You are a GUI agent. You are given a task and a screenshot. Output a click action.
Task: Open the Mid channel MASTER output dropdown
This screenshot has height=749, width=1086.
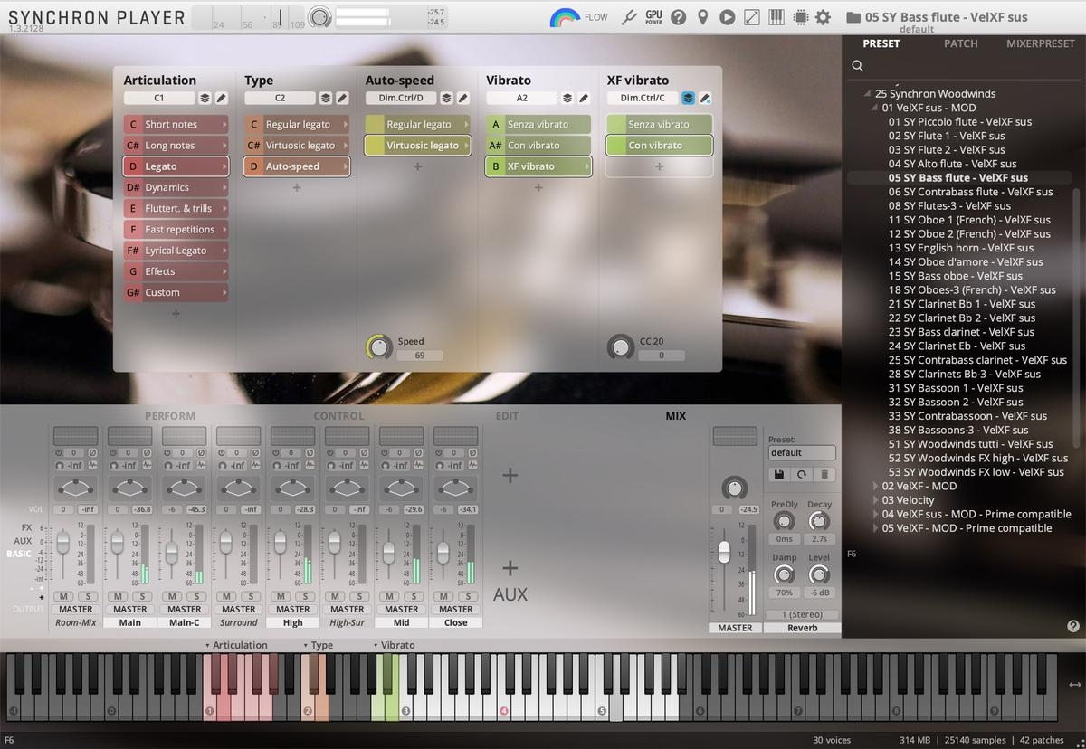coord(402,610)
